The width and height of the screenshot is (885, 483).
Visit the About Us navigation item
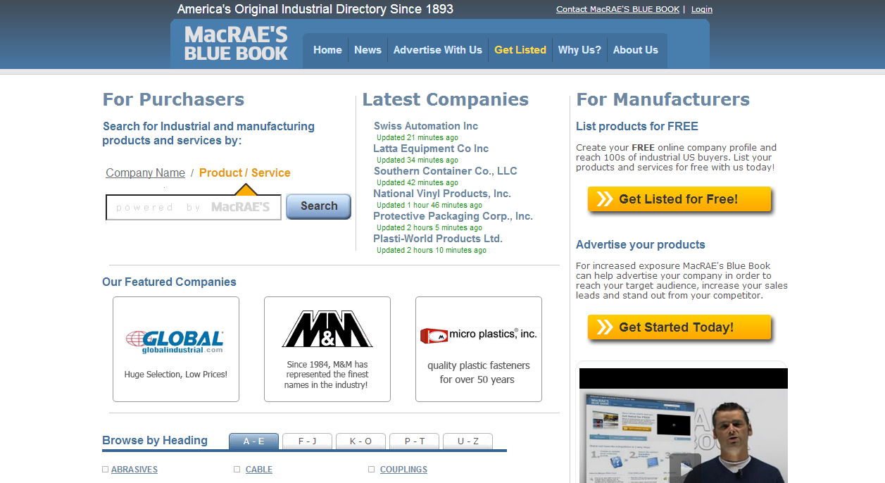[x=636, y=50]
